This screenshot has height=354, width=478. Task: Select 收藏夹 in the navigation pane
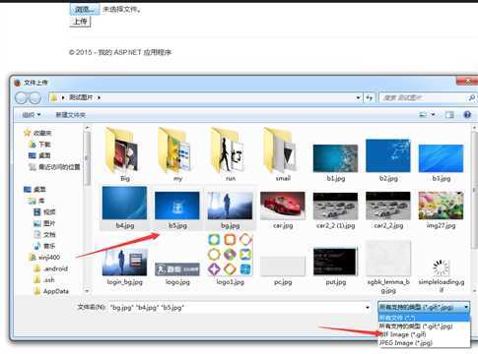(38, 133)
